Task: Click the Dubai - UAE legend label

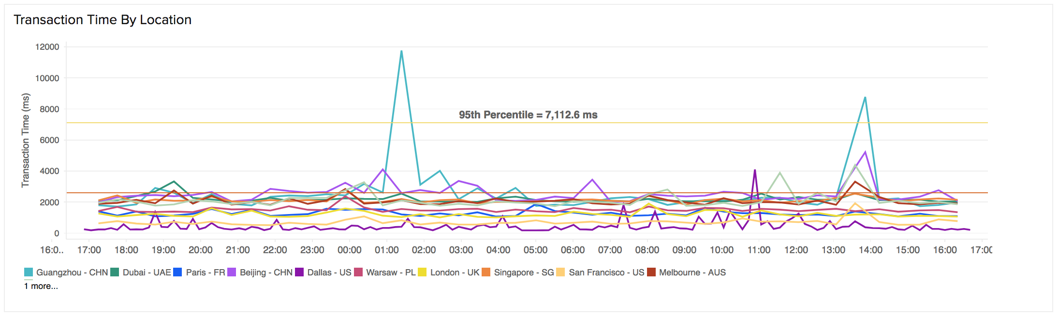Action: coord(147,273)
